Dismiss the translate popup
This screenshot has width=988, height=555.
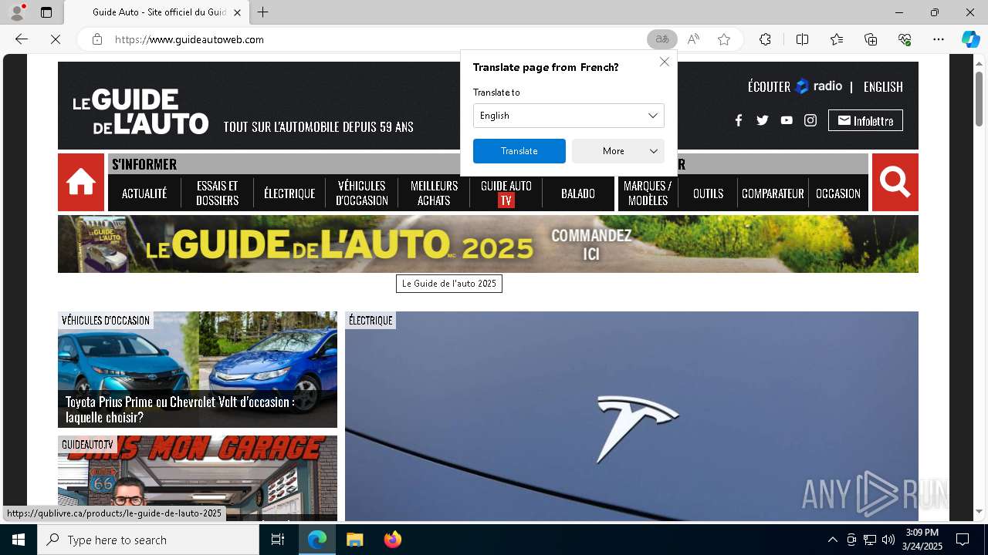[665, 62]
